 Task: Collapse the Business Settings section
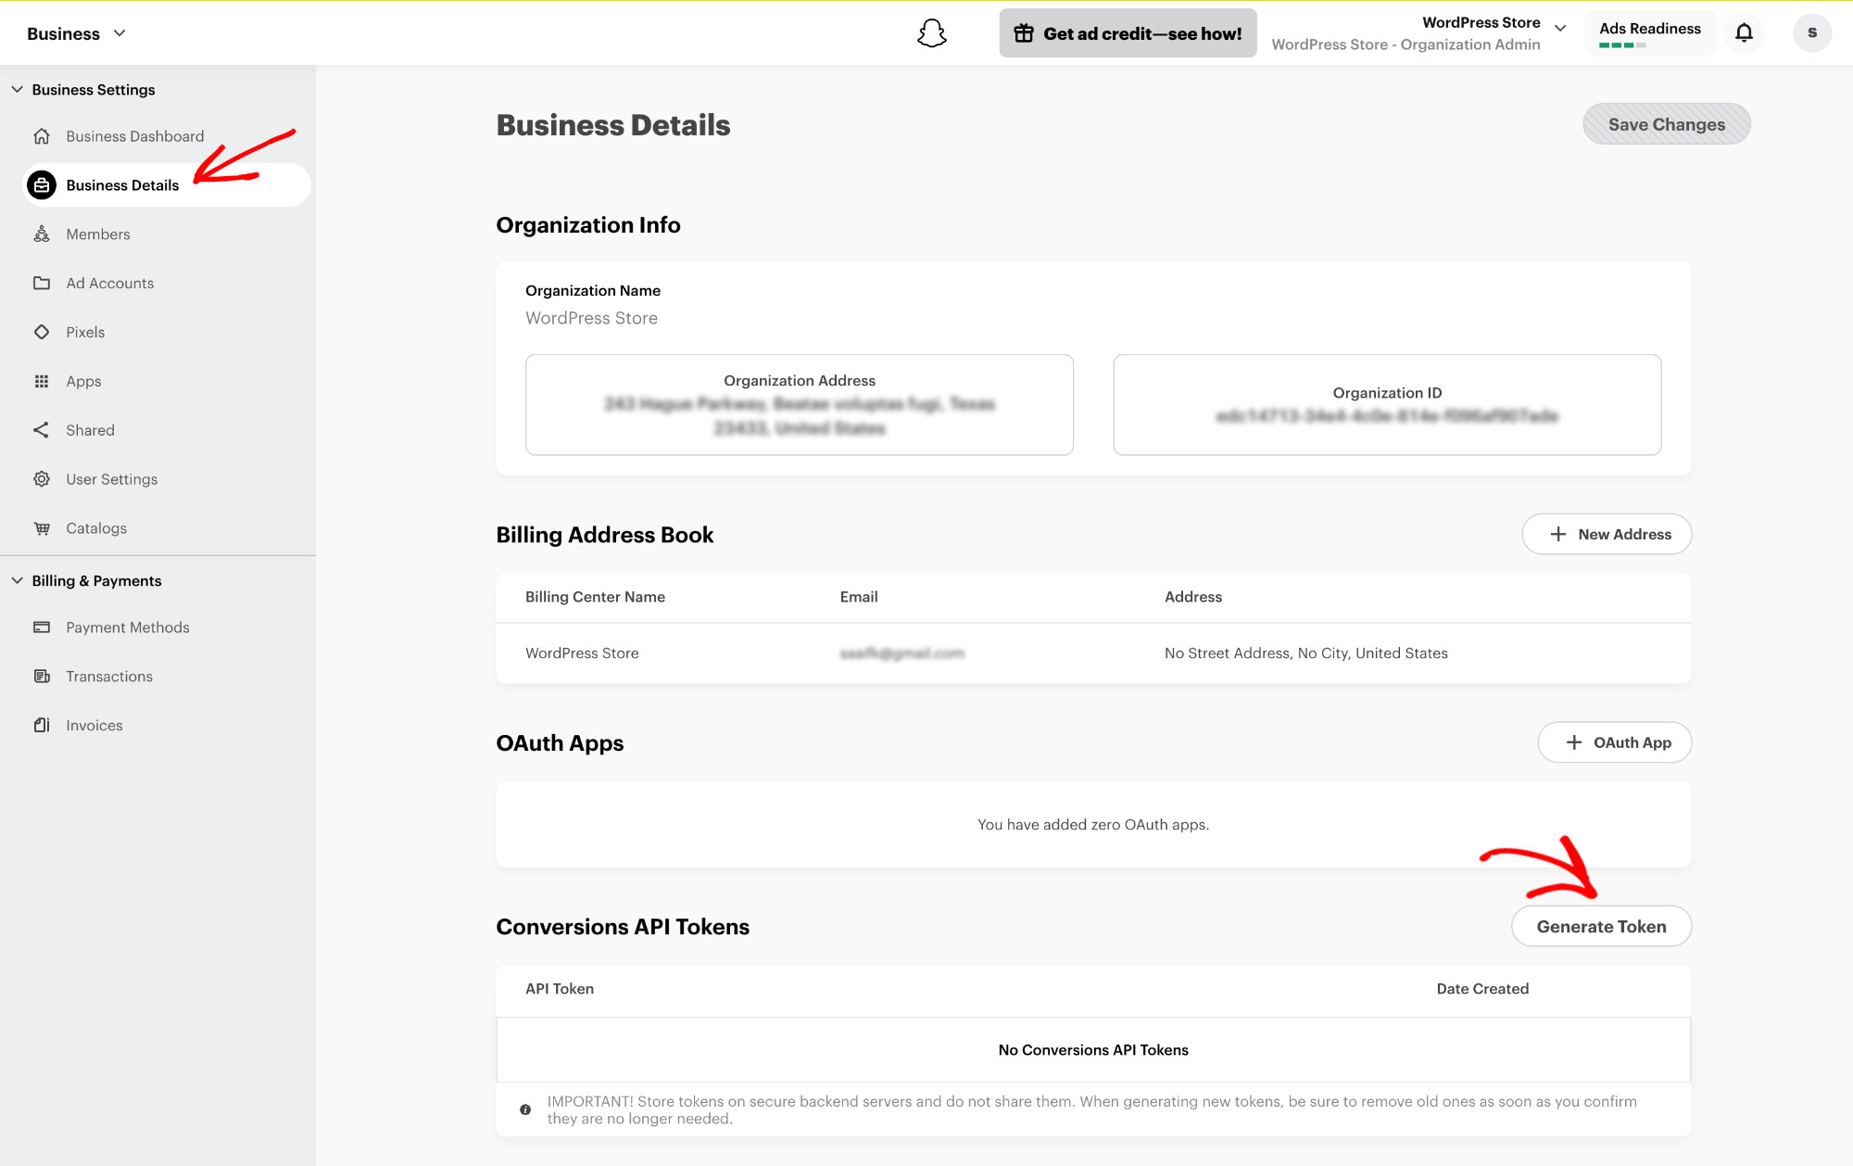[x=17, y=90]
